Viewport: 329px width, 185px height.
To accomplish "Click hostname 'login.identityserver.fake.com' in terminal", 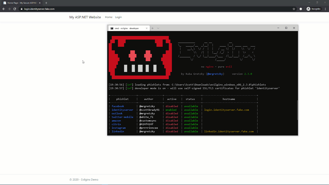I will click(x=226, y=110).
